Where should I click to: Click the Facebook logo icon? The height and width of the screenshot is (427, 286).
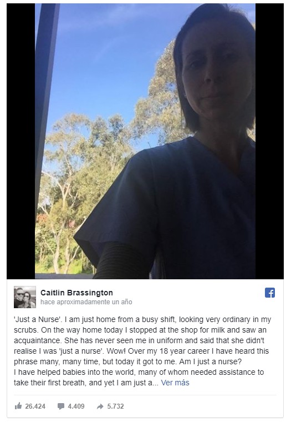click(x=270, y=293)
